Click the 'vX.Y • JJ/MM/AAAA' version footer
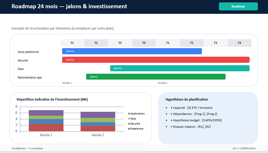The height and width of the screenshot is (153, 268). pos(244,148)
